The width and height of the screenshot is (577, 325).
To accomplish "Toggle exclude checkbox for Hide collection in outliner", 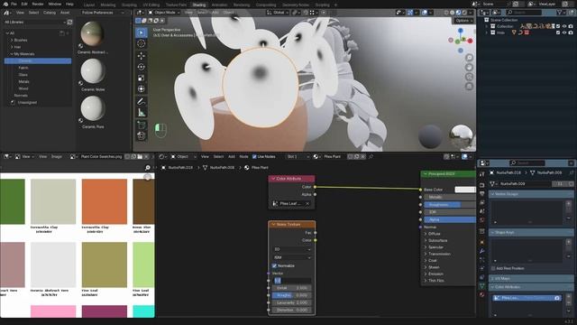I will [x=558, y=32].
